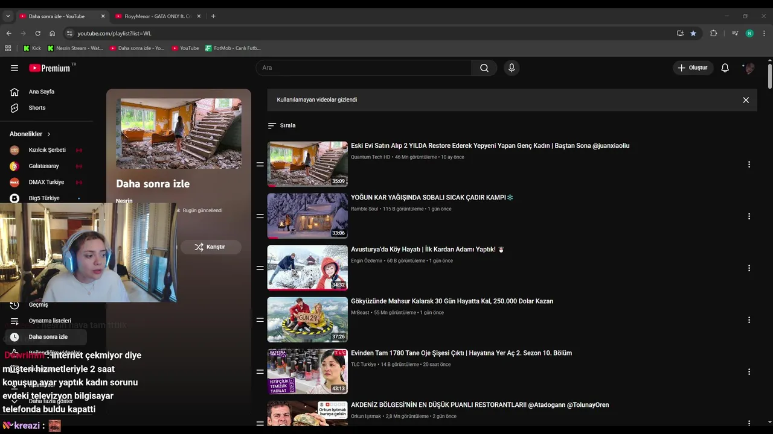This screenshot has width=773, height=434.
Task: Select the Daha sonra izle browser tab
Action: point(62,16)
